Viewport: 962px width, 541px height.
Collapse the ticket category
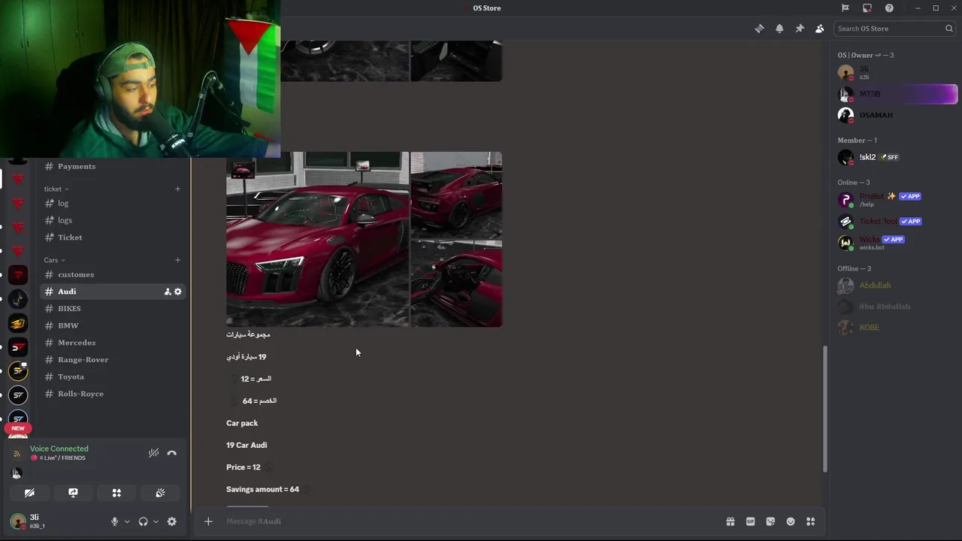pyautogui.click(x=56, y=189)
